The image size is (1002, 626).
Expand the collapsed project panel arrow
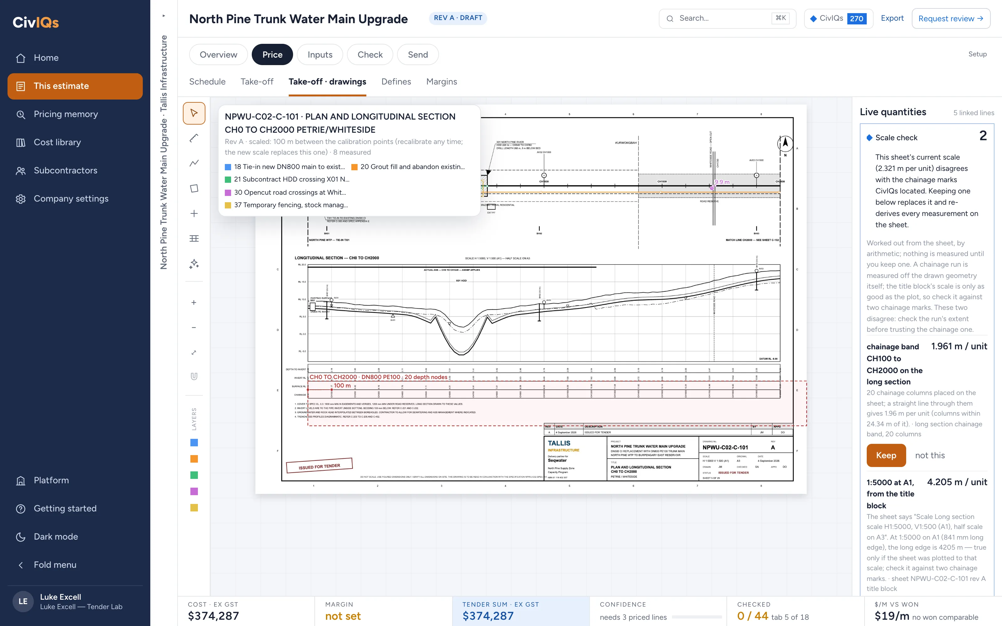point(163,16)
